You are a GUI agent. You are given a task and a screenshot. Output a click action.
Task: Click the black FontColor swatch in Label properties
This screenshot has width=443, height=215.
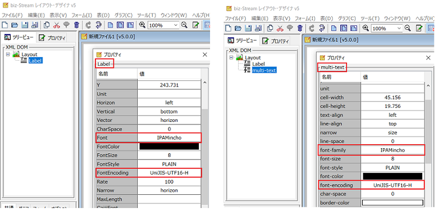click(x=169, y=147)
